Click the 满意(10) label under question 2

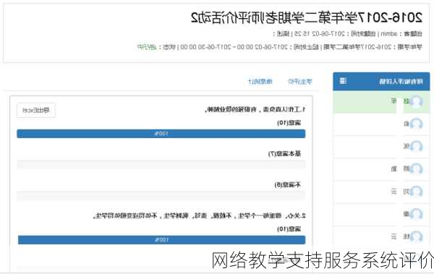(x=289, y=229)
